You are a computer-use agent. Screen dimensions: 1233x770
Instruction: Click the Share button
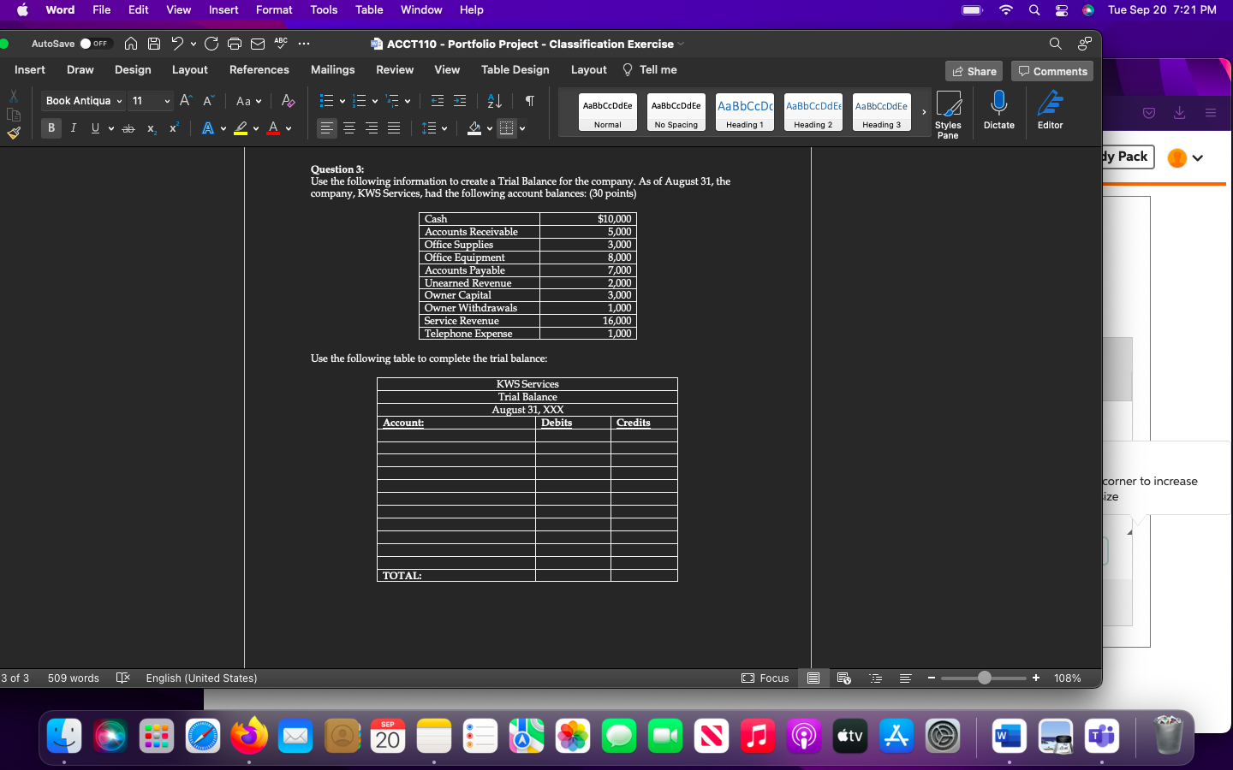(x=974, y=71)
